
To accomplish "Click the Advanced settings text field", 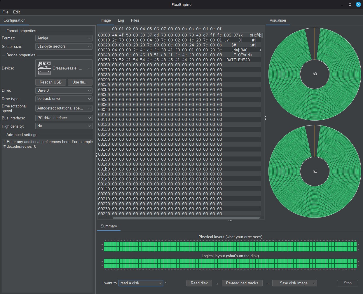I will pyautogui.click(x=48, y=215).
